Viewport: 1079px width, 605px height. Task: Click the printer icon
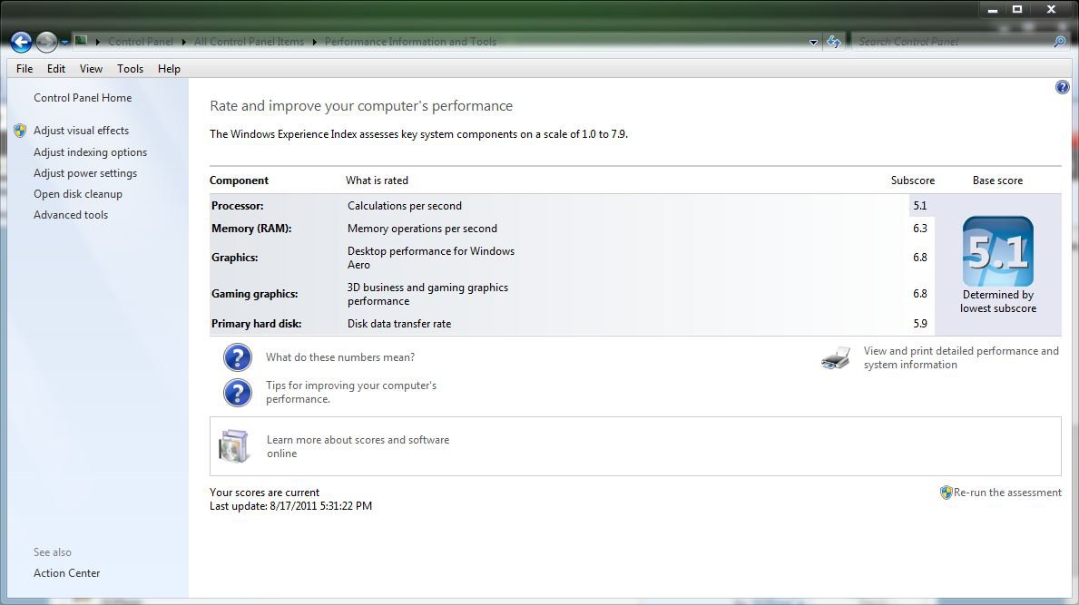pyautogui.click(x=836, y=358)
